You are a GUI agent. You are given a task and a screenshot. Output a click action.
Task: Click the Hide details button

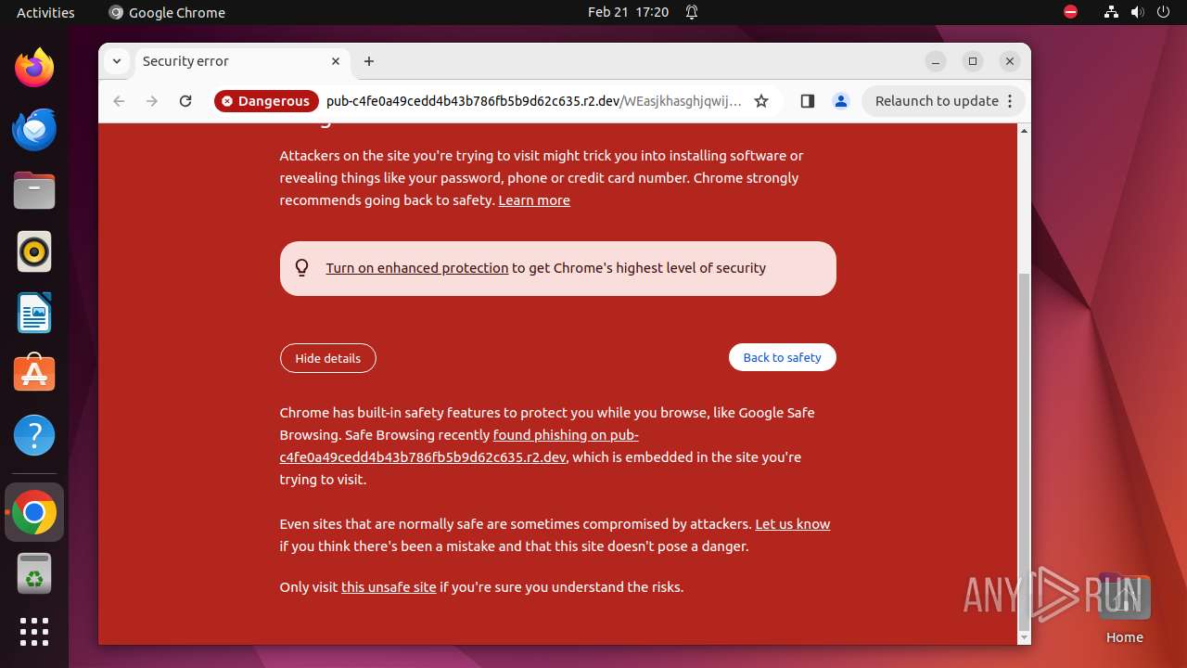(328, 358)
